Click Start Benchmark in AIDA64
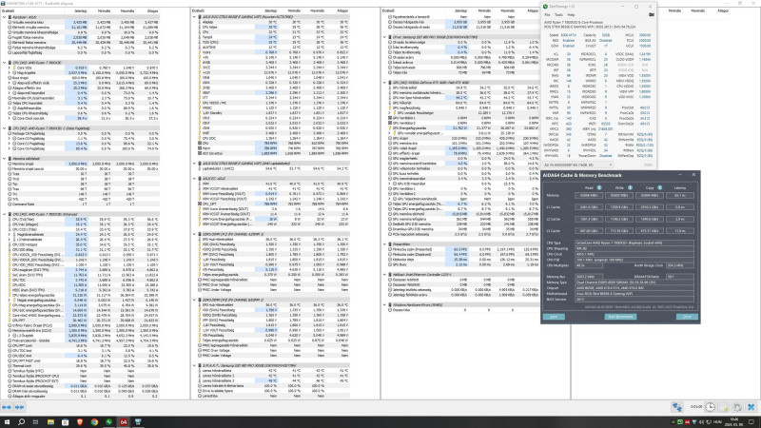The height and width of the screenshot is (428, 761). click(x=620, y=317)
